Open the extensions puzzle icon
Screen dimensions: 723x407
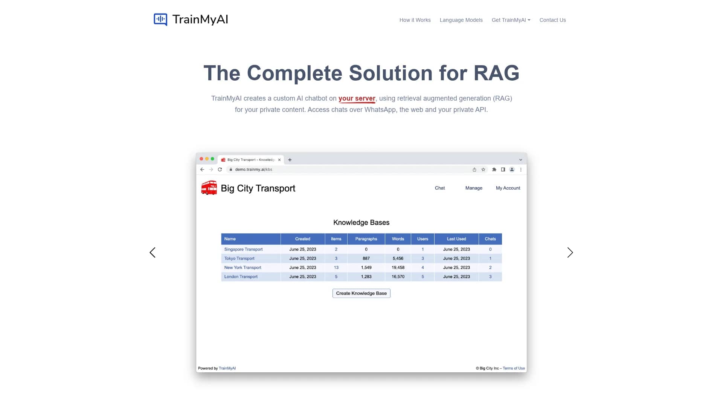coord(494,170)
